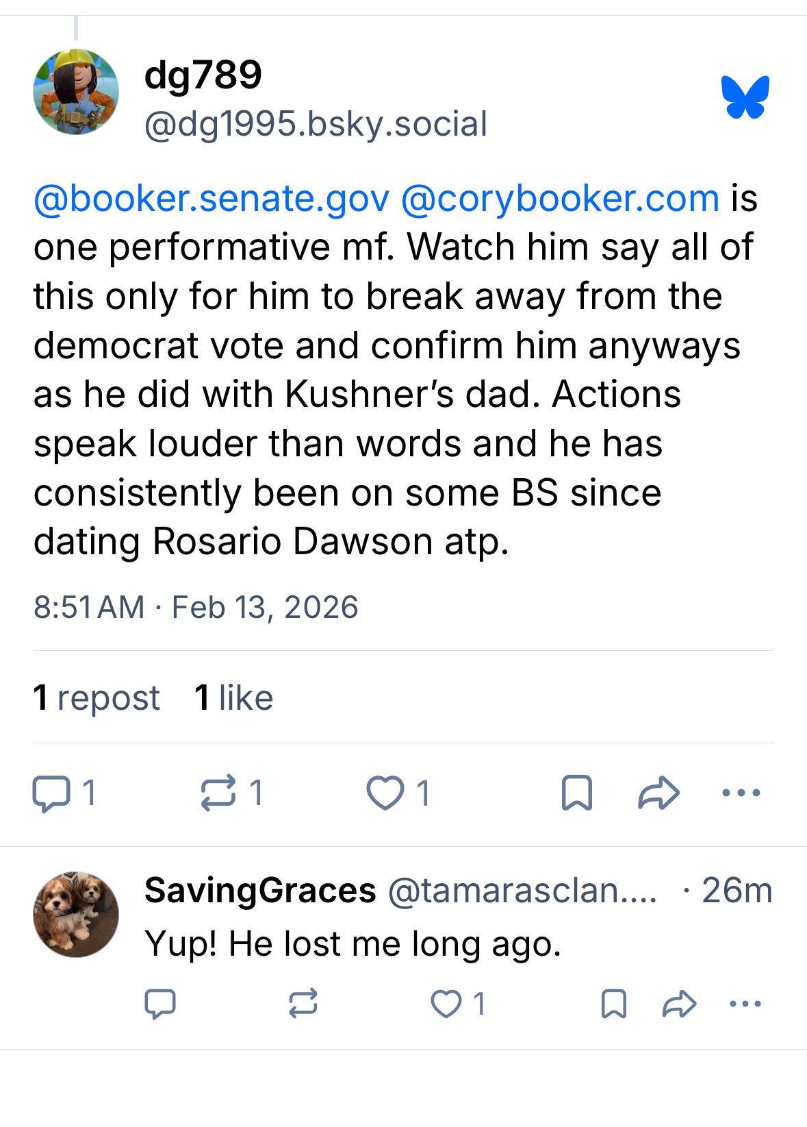Open the @corybooker.com mention
Image resolution: width=807 pixels, height=1127 pixels.
click(x=560, y=199)
